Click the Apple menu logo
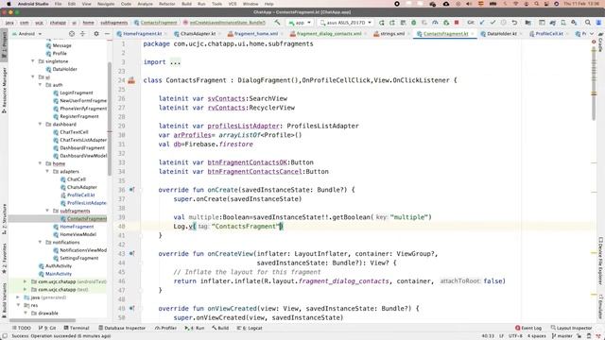Screen dimensions: 605x340 (9, 4)
